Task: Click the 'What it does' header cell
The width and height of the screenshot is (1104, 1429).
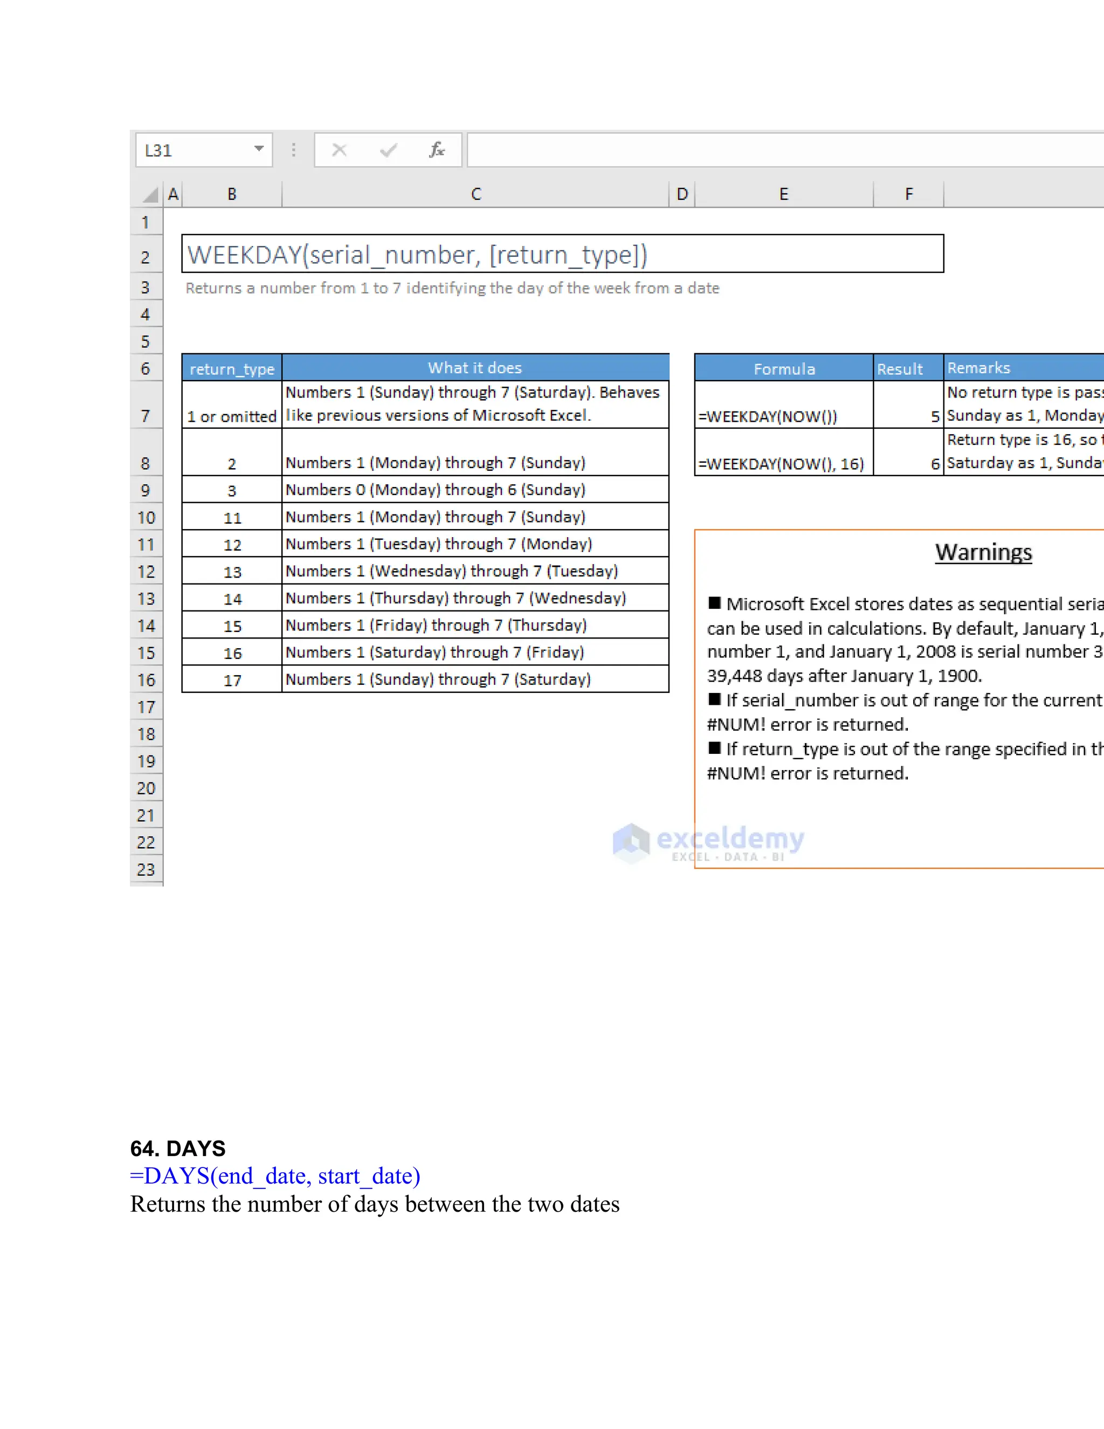Action: coord(475,368)
